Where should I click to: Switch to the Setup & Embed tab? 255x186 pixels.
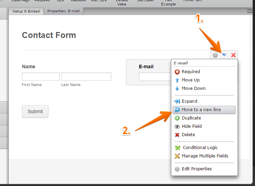[x=26, y=11]
